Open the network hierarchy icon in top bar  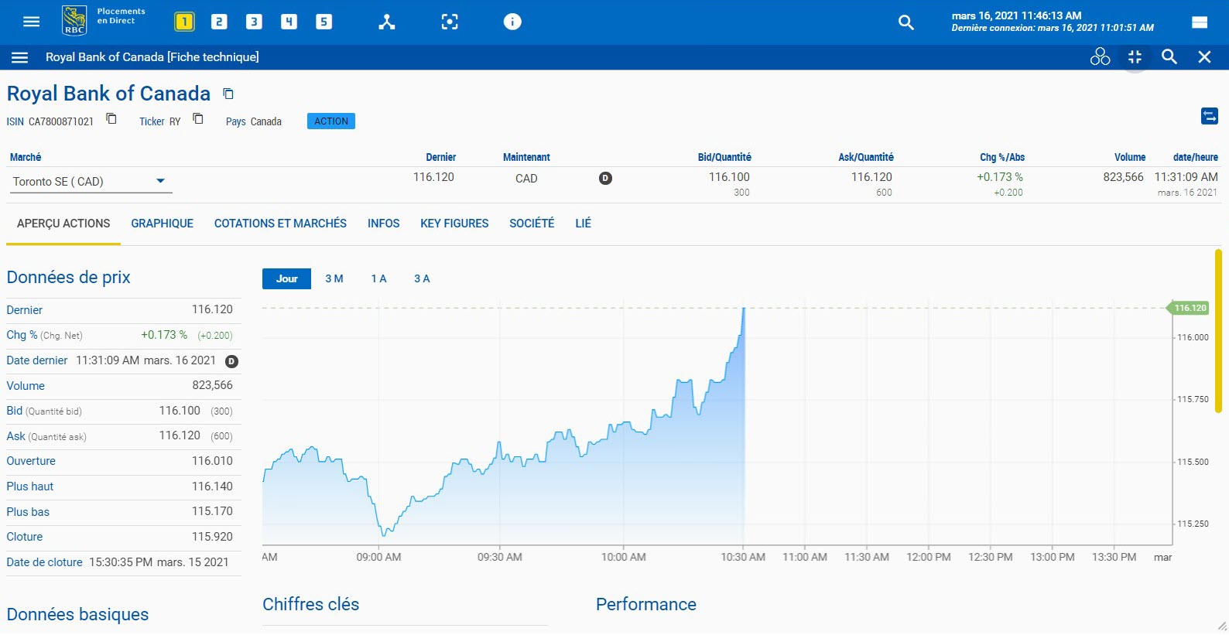click(x=387, y=22)
